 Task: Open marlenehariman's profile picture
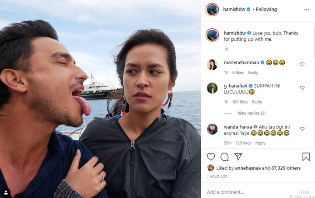(x=212, y=65)
